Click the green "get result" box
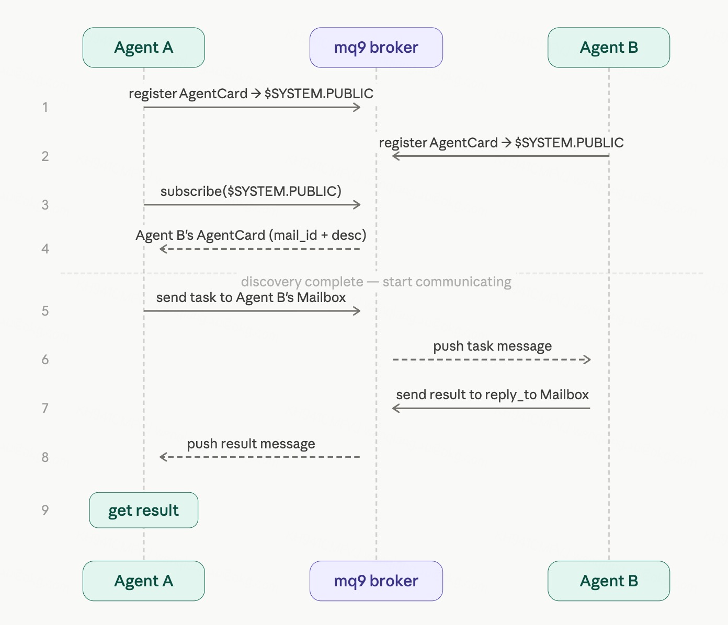The image size is (728, 625). pos(143,510)
